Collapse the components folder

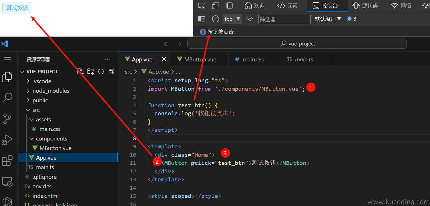pyautogui.click(x=67, y=138)
